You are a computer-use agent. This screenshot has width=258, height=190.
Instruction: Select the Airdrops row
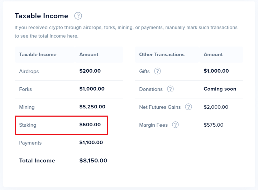[69, 71]
